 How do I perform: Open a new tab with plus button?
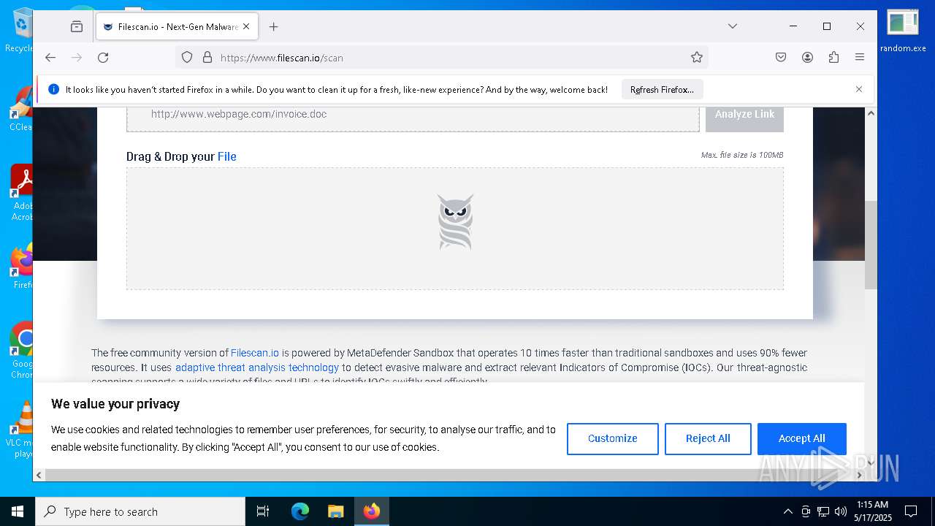click(274, 27)
